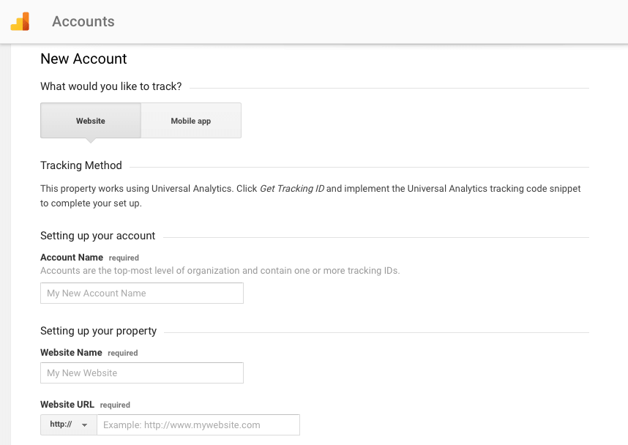Click the New Account heading
Viewport: 628px width, 445px height.
pyautogui.click(x=83, y=59)
